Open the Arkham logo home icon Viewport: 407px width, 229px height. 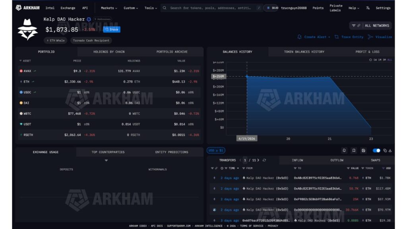(18, 8)
